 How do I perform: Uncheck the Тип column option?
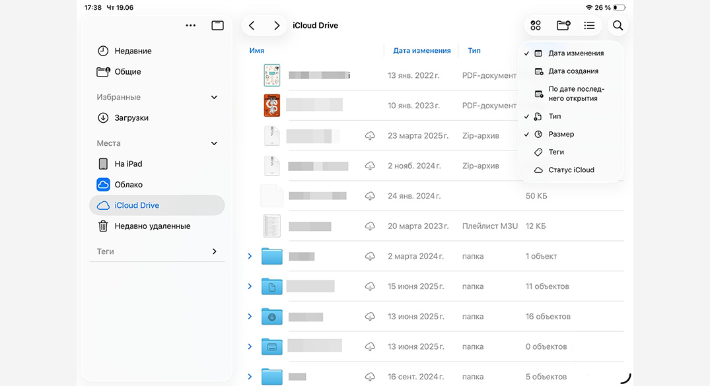[555, 116]
